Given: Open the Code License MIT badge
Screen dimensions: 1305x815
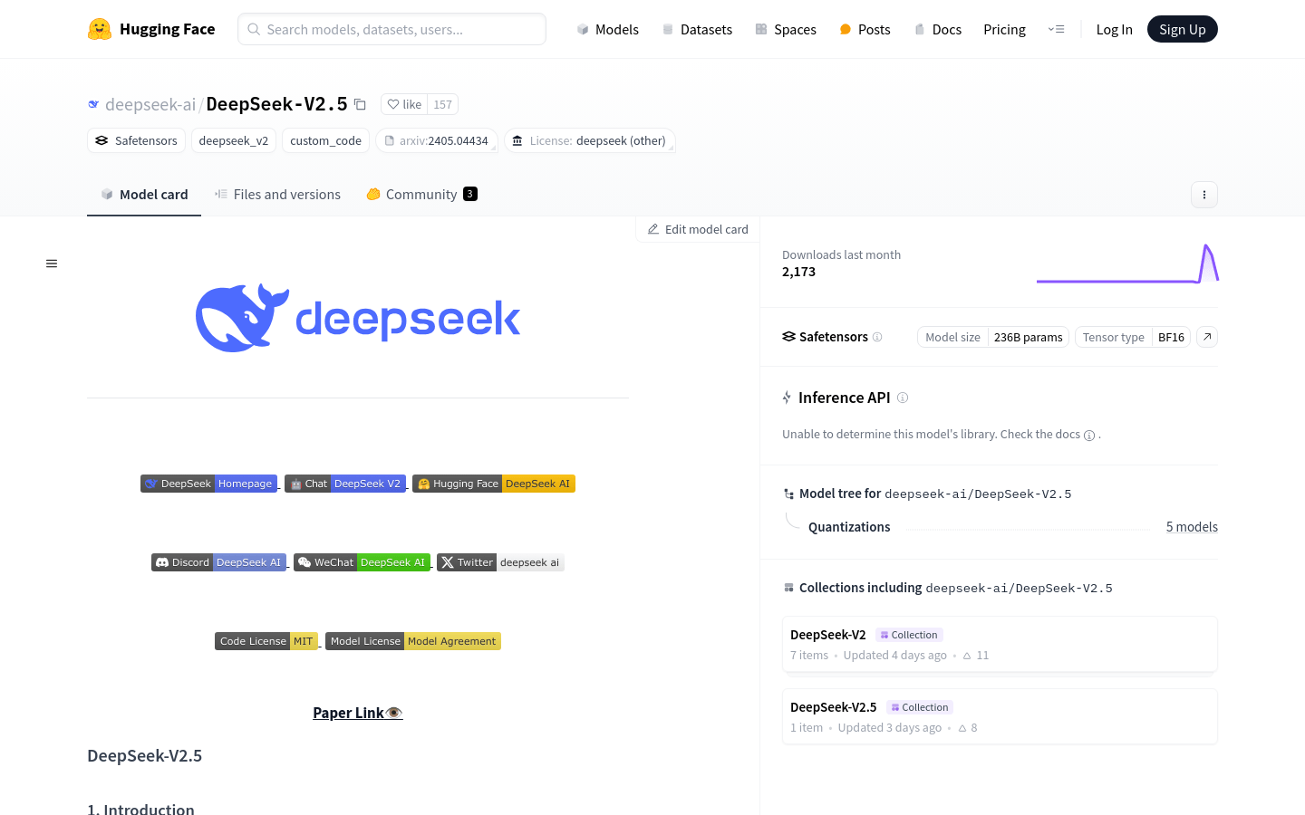Looking at the screenshot, I should 266,641.
